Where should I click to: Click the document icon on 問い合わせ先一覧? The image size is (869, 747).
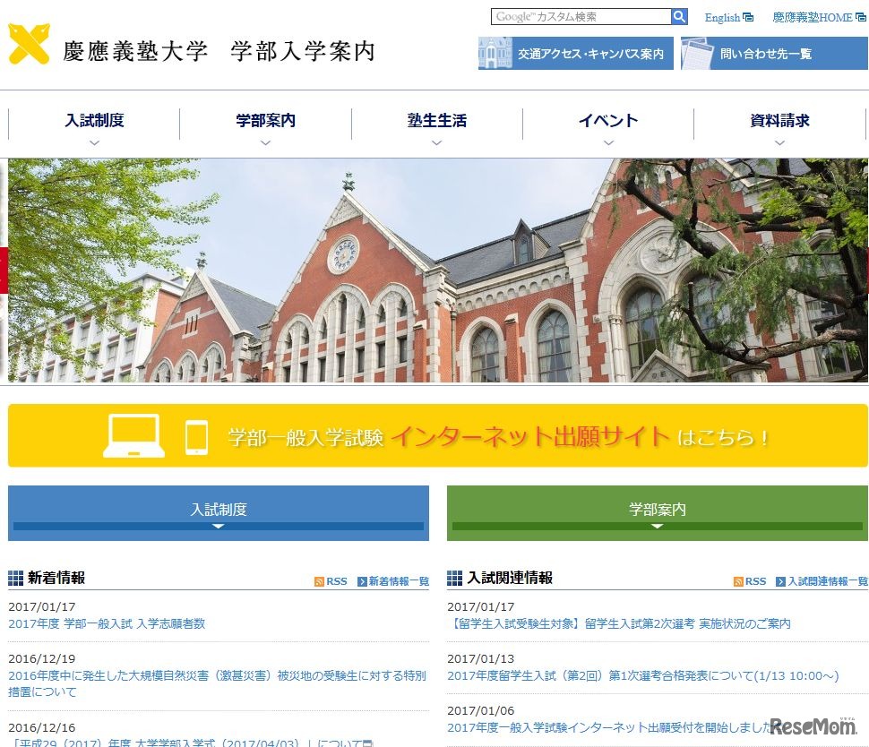(697, 53)
